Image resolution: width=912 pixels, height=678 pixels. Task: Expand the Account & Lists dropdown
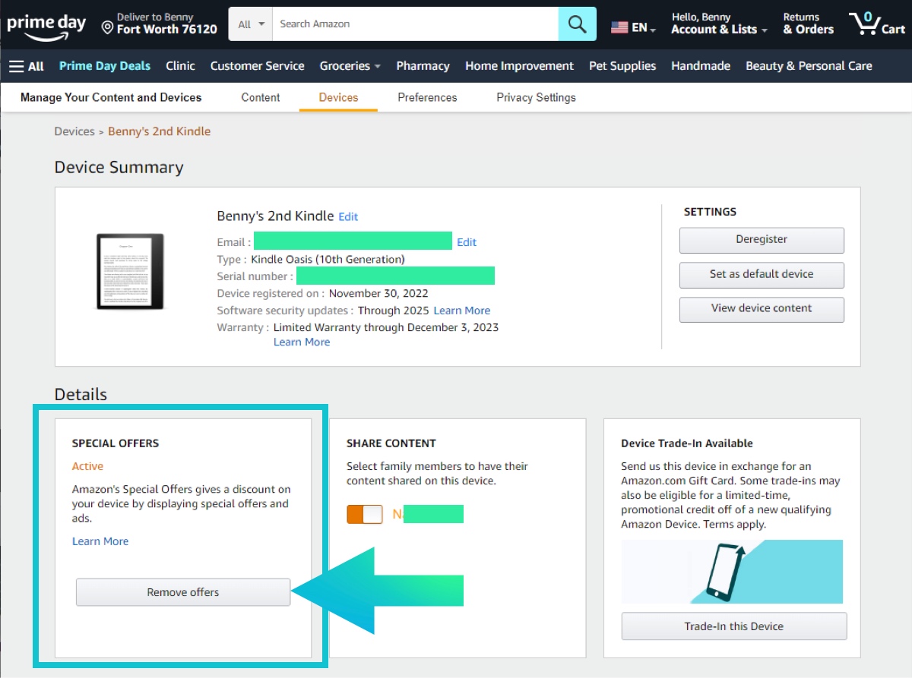719,30
